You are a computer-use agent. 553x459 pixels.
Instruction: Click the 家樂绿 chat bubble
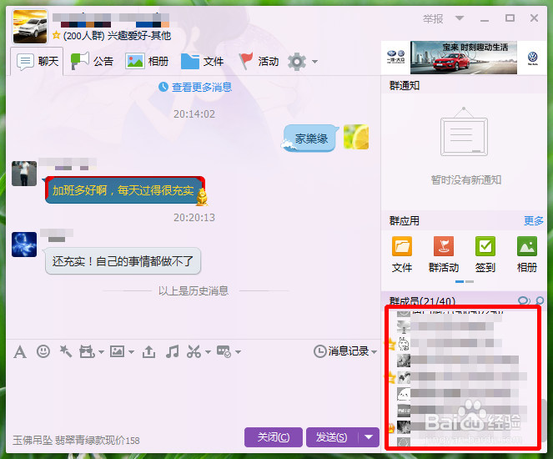[x=309, y=138]
